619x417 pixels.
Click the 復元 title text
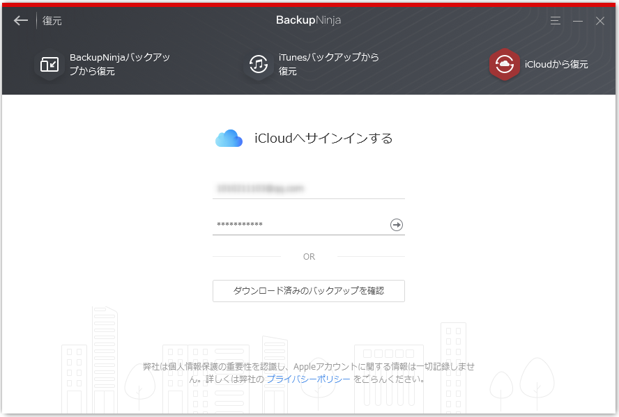52,21
